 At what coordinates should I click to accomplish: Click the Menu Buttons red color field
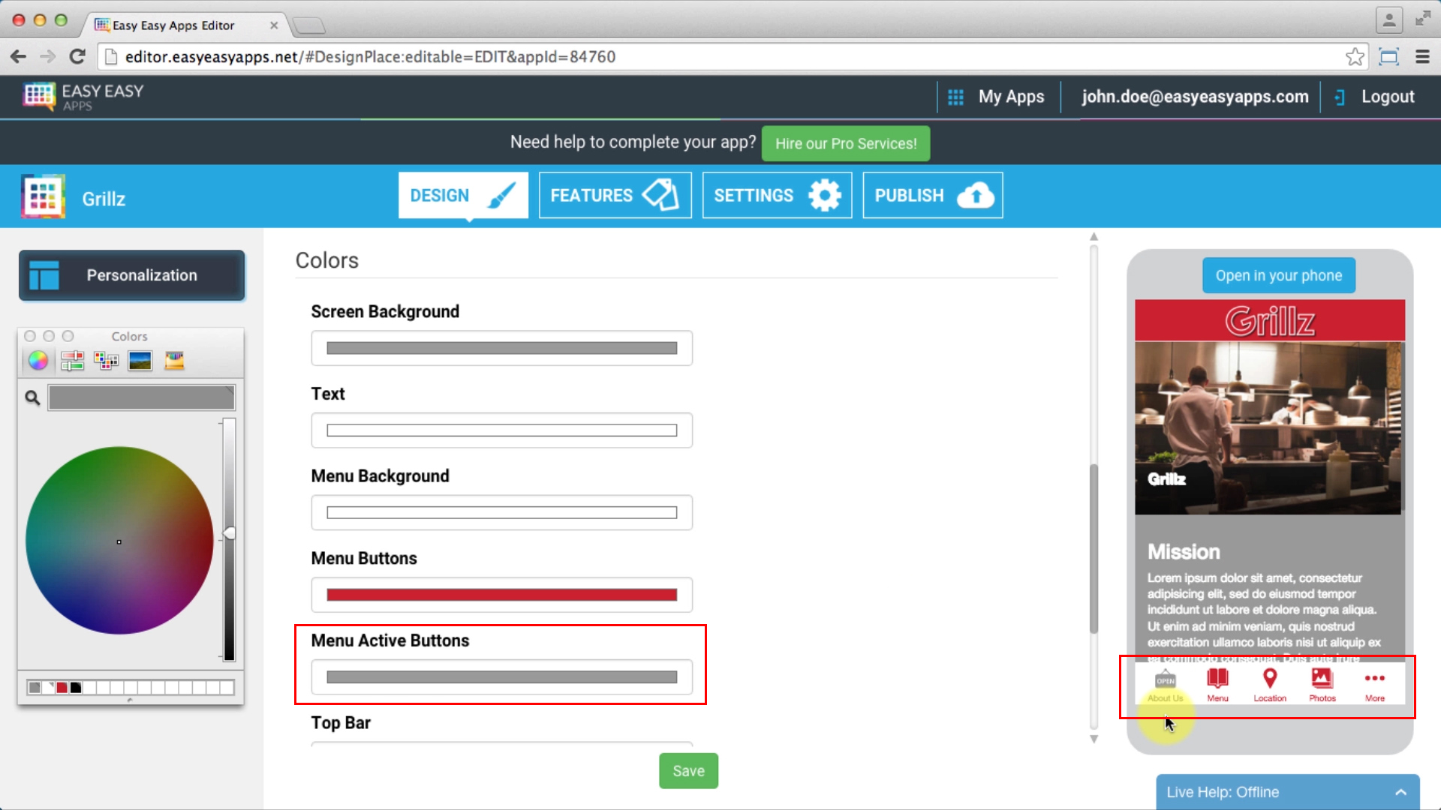[x=501, y=595]
